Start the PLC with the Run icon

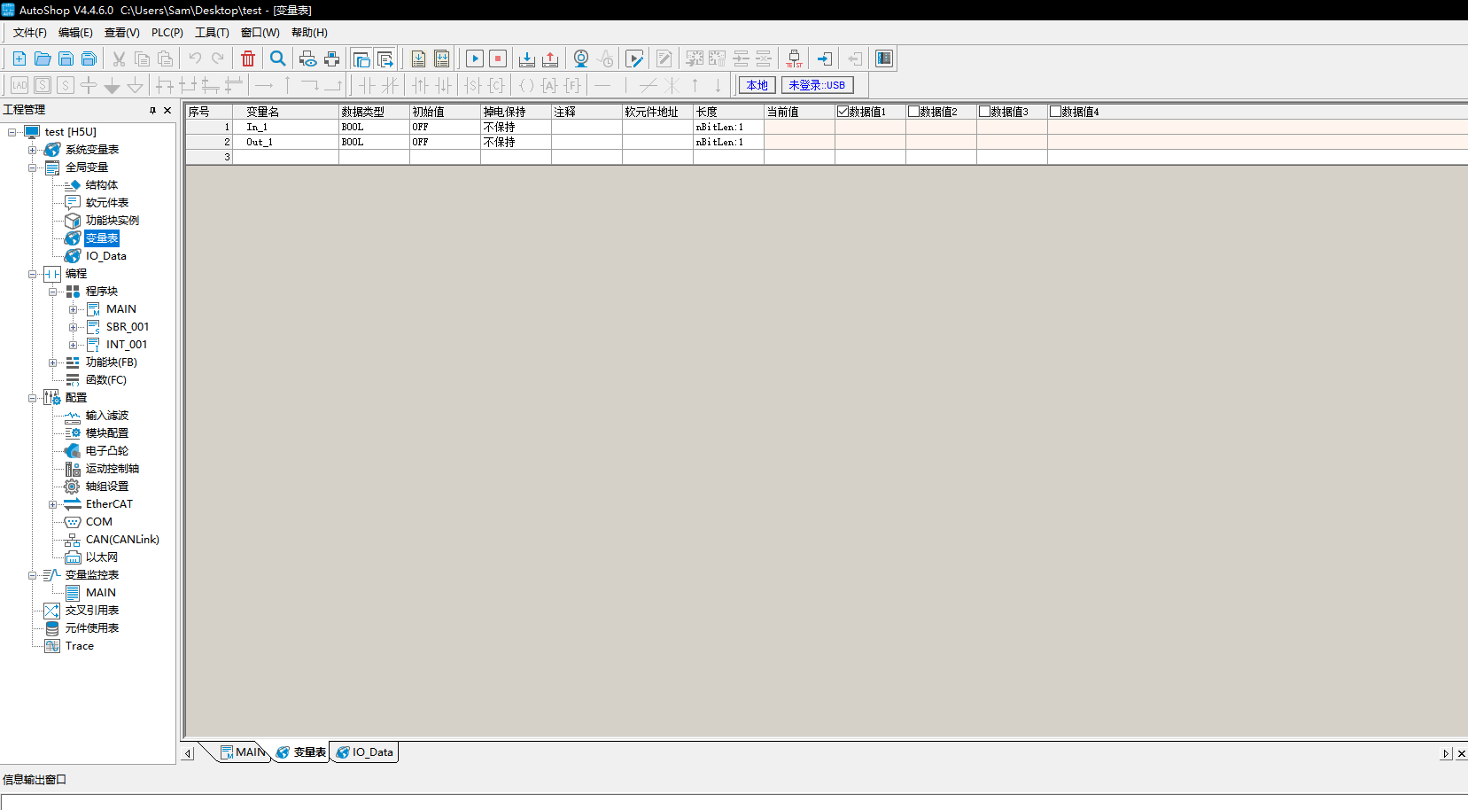point(475,58)
